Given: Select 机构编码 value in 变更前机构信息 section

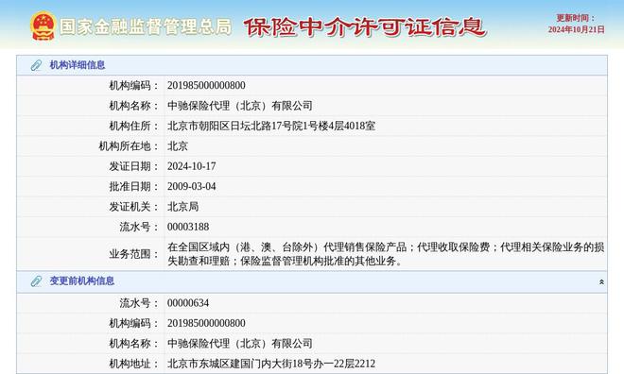Looking at the screenshot, I should tap(206, 323).
